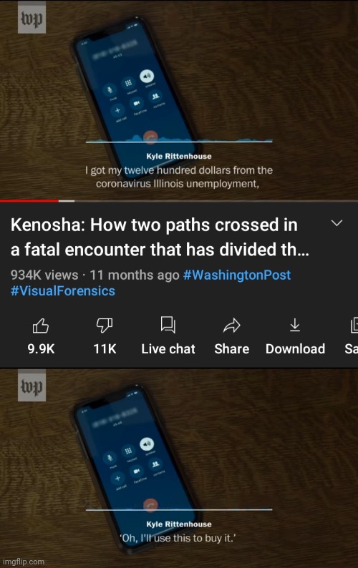
Task: Open the #VisualForensics hashtag link
Action: (x=63, y=291)
